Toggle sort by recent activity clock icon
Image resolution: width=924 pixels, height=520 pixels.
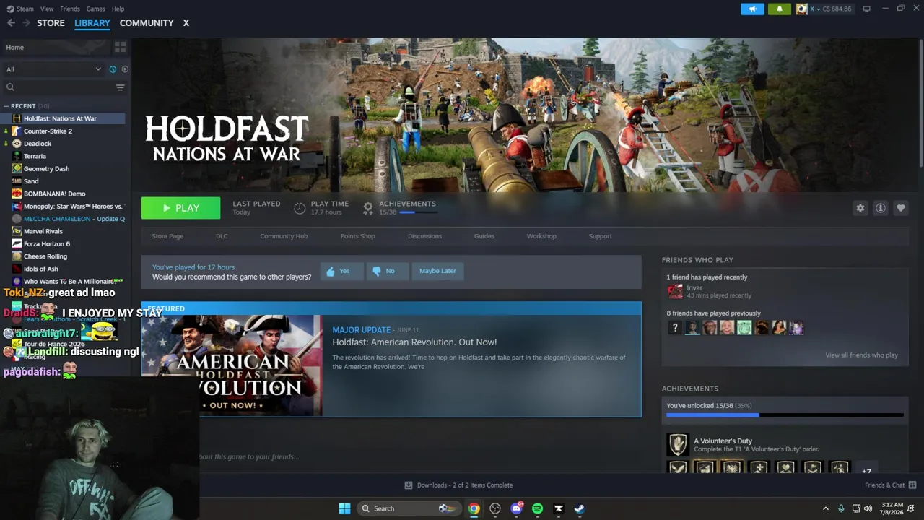(113, 69)
